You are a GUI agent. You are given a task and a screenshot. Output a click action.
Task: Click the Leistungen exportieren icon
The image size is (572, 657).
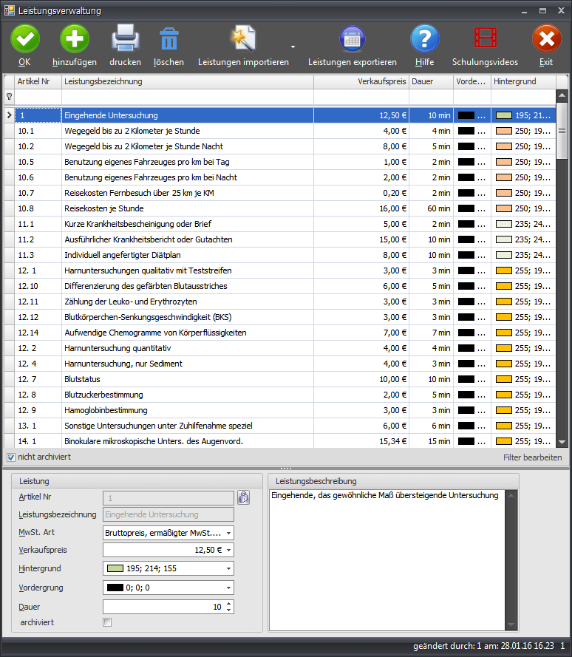[x=352, y=38]
